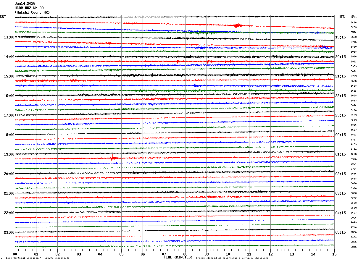Click the 15:00 CST time label
The width and height of the screenshot is (358, 262).
9,76
